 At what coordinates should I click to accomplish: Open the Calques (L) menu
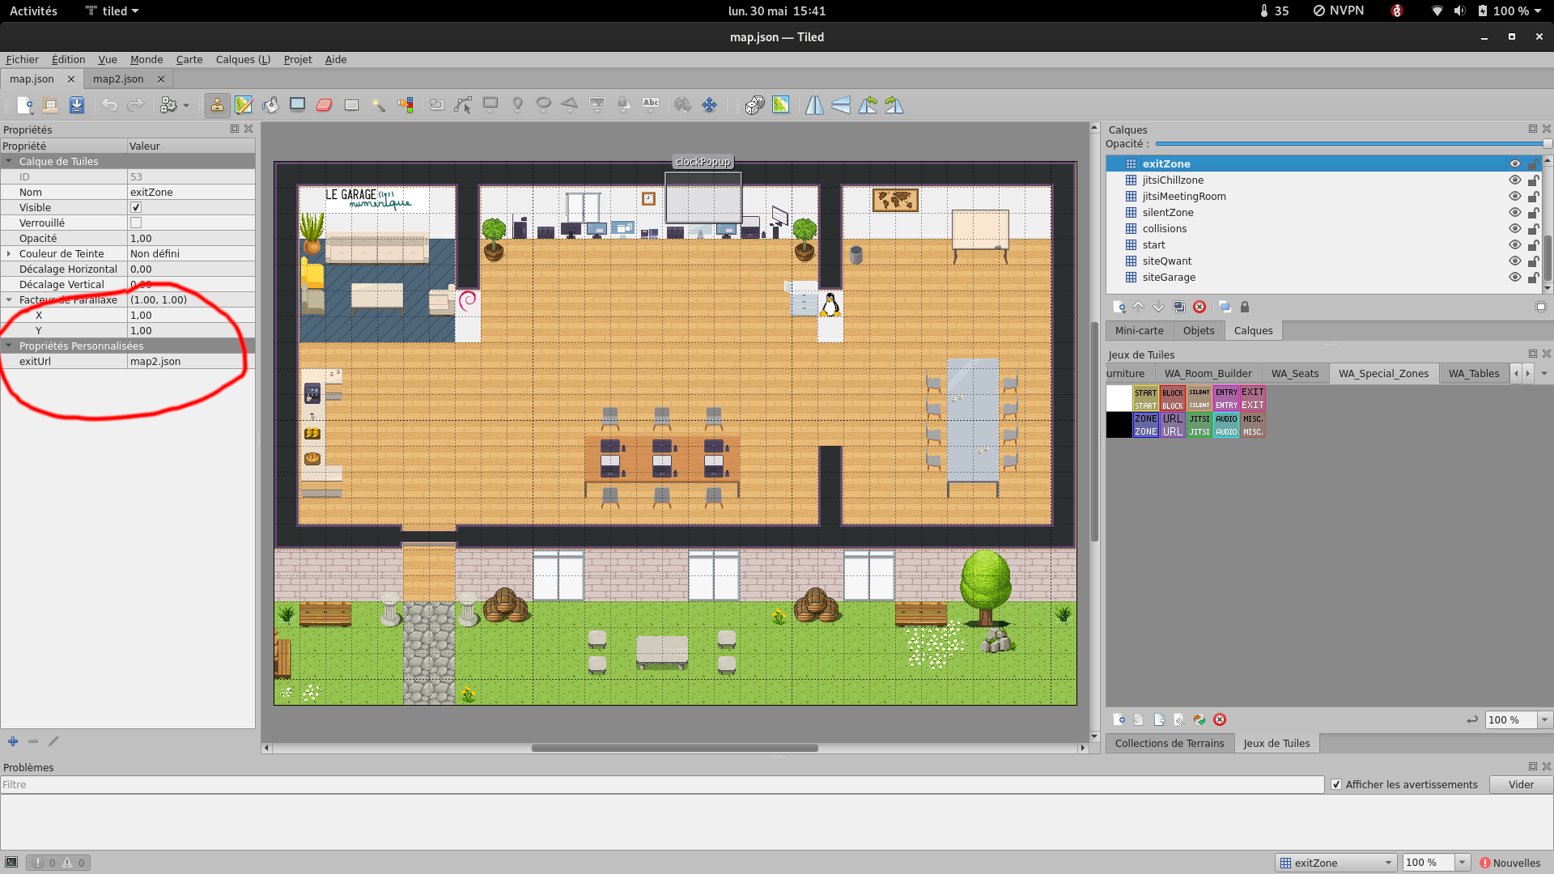[243, 59]
